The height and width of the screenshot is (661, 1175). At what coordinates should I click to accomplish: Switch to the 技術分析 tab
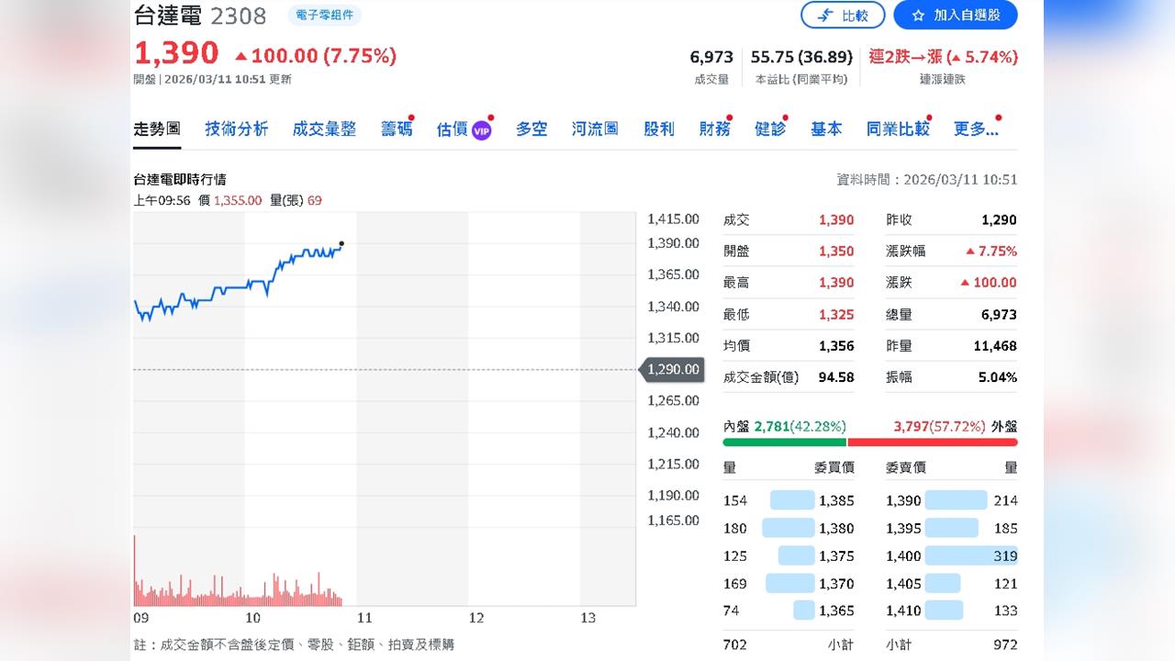[235, 129]
